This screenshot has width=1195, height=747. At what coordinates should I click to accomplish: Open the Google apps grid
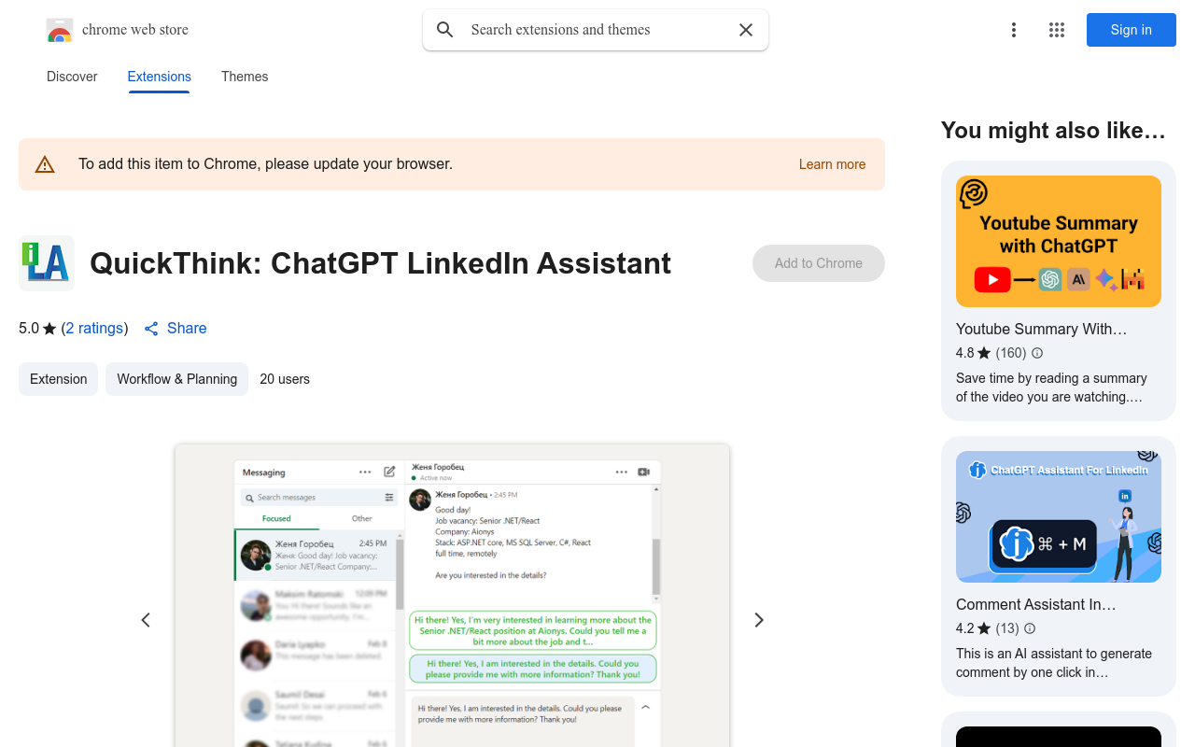click(x=1057, y=30)
